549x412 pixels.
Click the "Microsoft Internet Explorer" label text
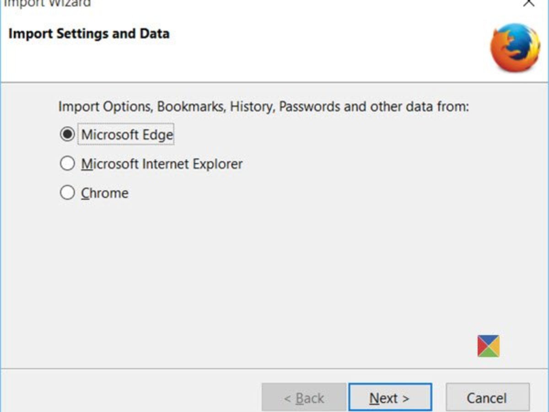pyautogui.click(x=161, y=163)
